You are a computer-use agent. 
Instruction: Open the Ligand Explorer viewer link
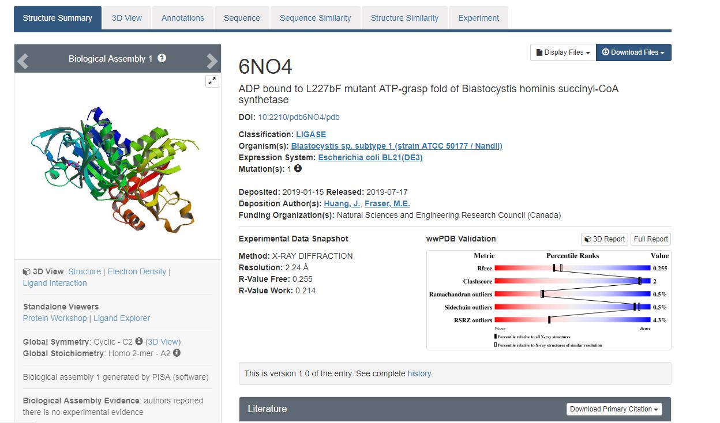point(122,318)
